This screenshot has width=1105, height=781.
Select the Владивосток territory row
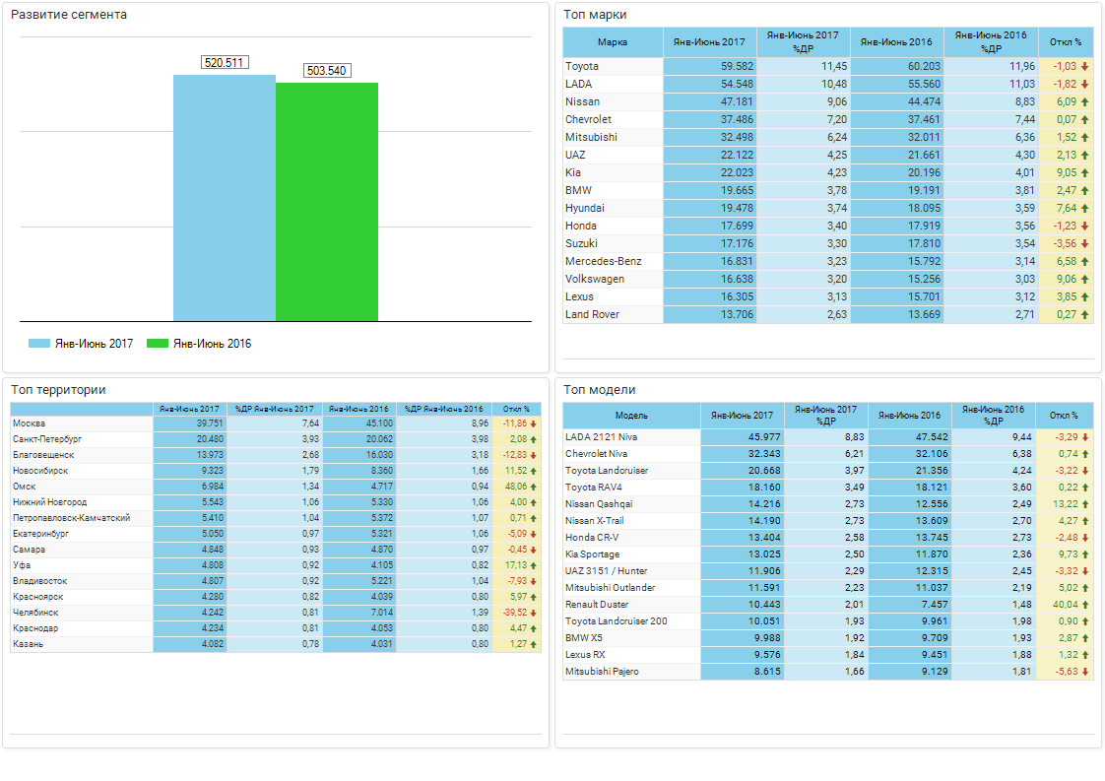[x=276, y=581]
